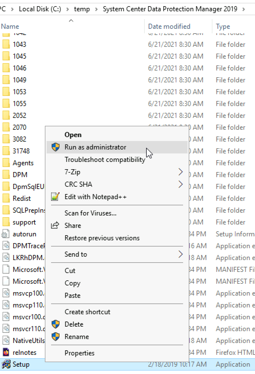
Task: Click the LKRhDPM file icon
Action: pyautogui.click(x=6, y=258)
